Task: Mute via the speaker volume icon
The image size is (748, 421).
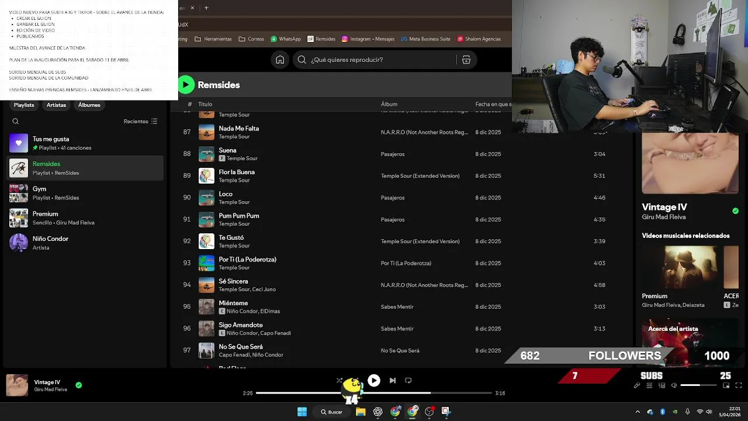Action: point(674,385)
